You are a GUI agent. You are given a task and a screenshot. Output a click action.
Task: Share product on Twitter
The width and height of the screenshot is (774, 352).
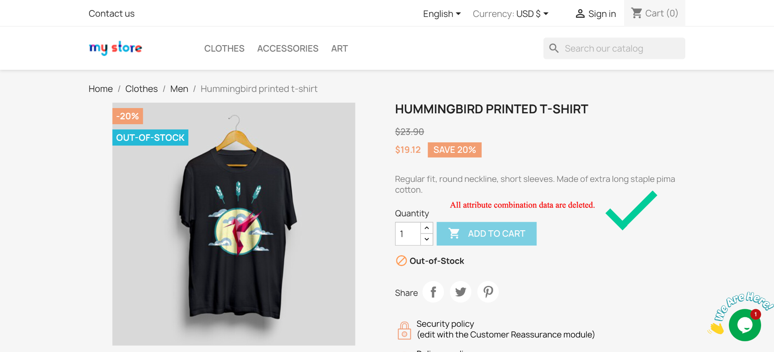pyautogui.click(x=461, y=292)
